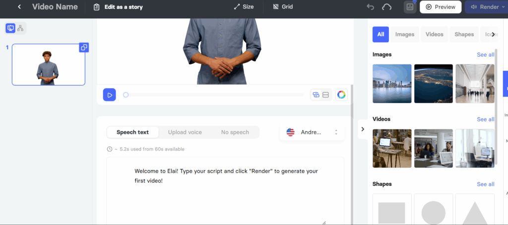This screenshot has height=225, width=508.
Task: Click the media panel vertical scrollbar
Action: pyautogui.click(x=496, y=107)
